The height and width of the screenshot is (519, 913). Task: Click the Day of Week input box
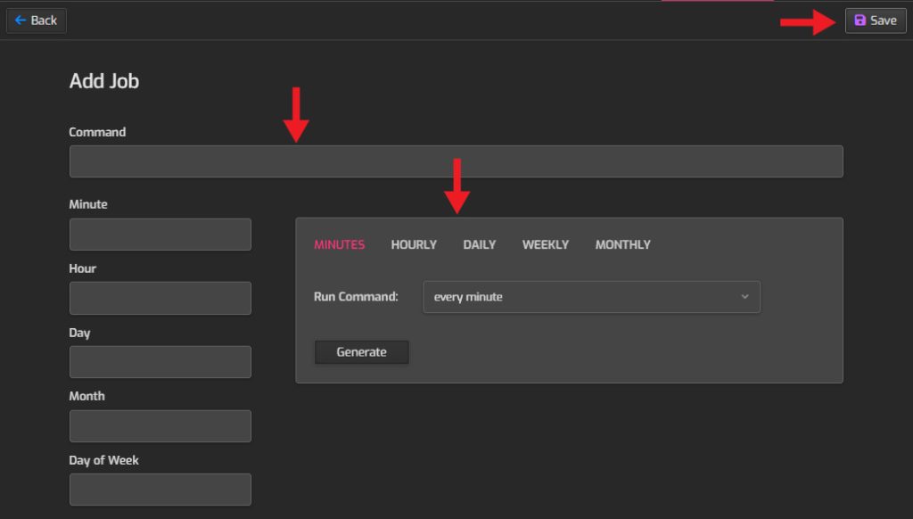(160, 489)
